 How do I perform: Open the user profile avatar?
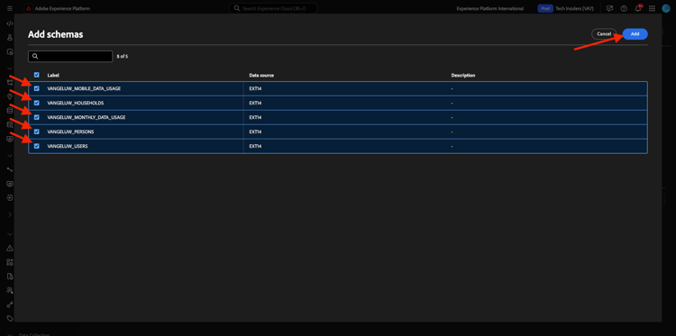pyautogui.click(x=666, y=8)
